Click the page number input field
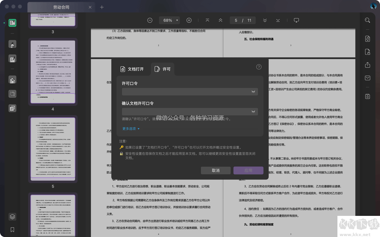This screenshot has height=237, width=380. coord(236,20)
